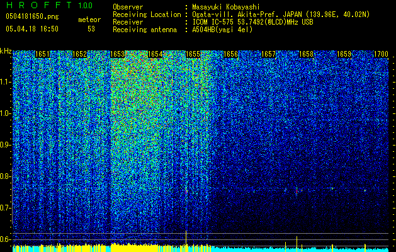This screenshot has width=396, height=252.
Task: Click the 'Receiver' label
Action: pos(128,22)
